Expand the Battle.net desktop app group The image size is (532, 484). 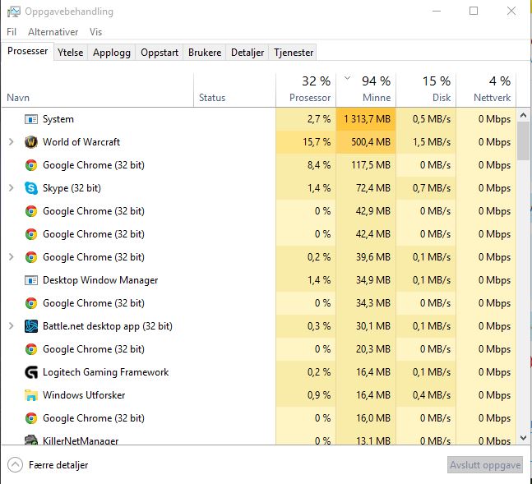12,326
